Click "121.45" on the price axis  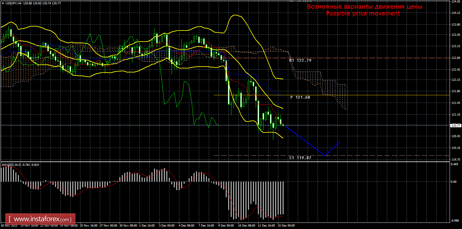[456, 103]
